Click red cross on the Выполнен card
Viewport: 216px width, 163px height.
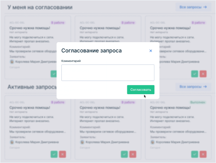point(203,154)
